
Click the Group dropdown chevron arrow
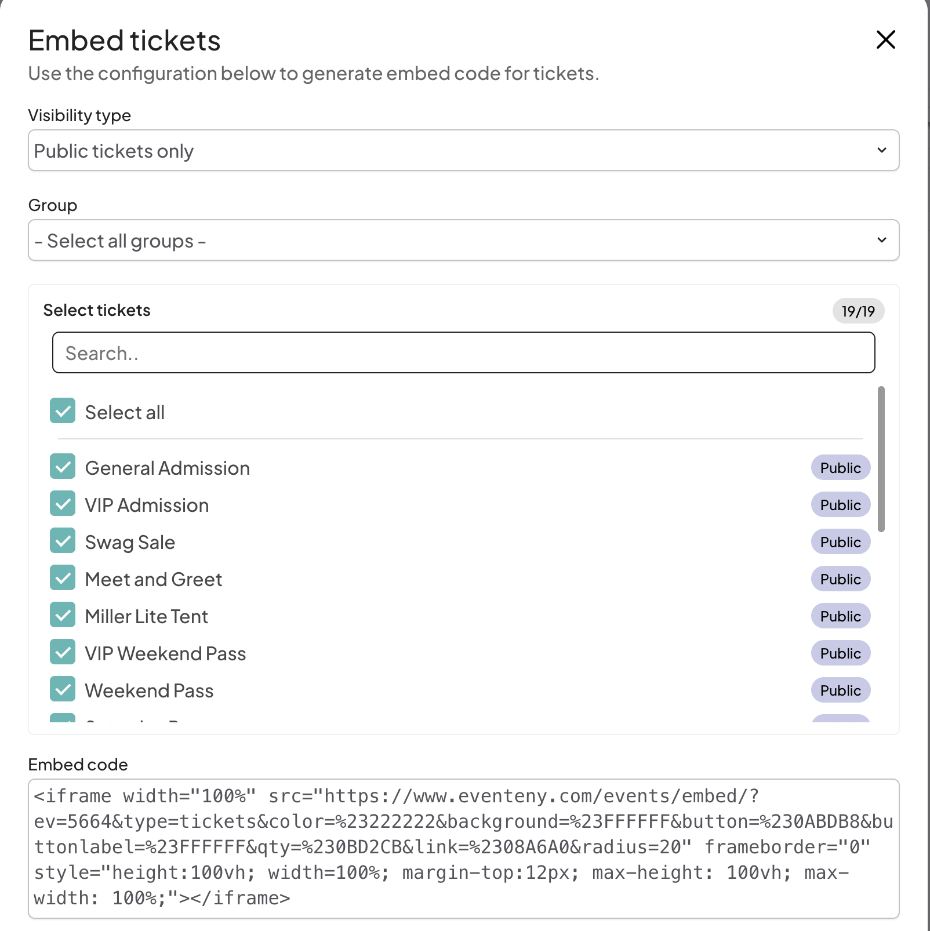click(881, 241)
